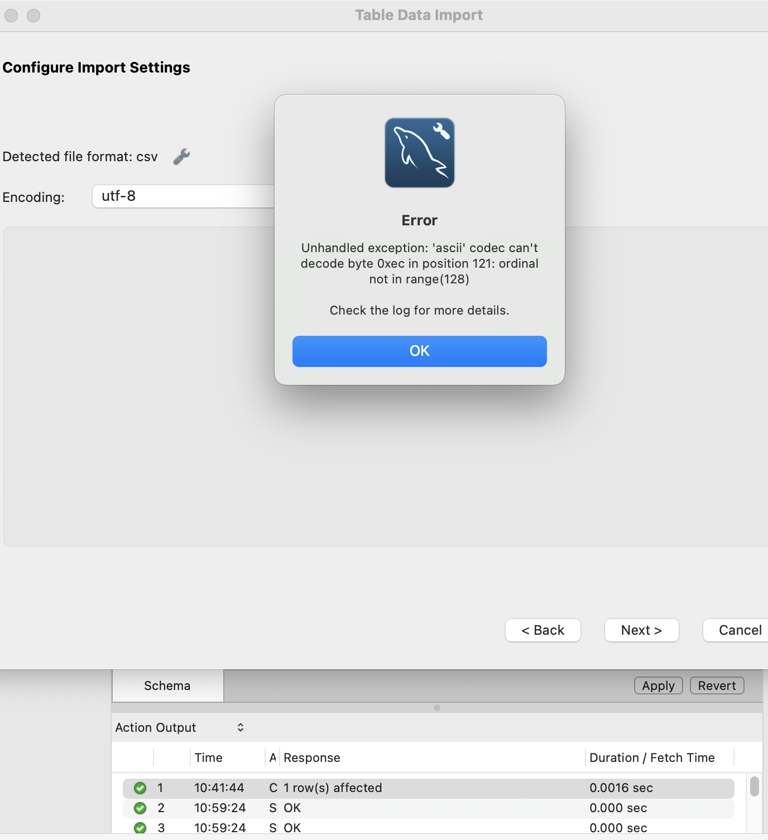Image resolution: width=768 pixels, height=840 pixels.
Task: Click the green status icon of row 2
Action: coord(140,808)
